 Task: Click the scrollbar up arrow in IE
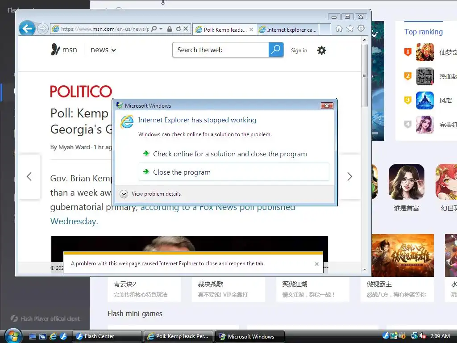(x=365, y=39)
